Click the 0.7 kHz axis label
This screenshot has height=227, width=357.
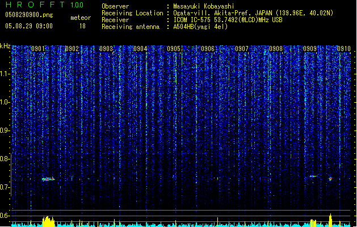tap(5, 187)
